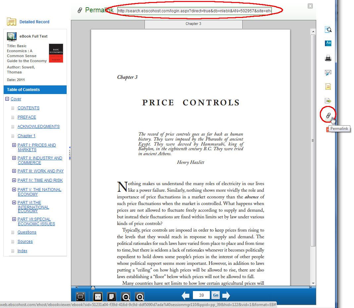Click the Henry Hazlitt attribution
The image size is (354, 308).
tap(191, 162)
